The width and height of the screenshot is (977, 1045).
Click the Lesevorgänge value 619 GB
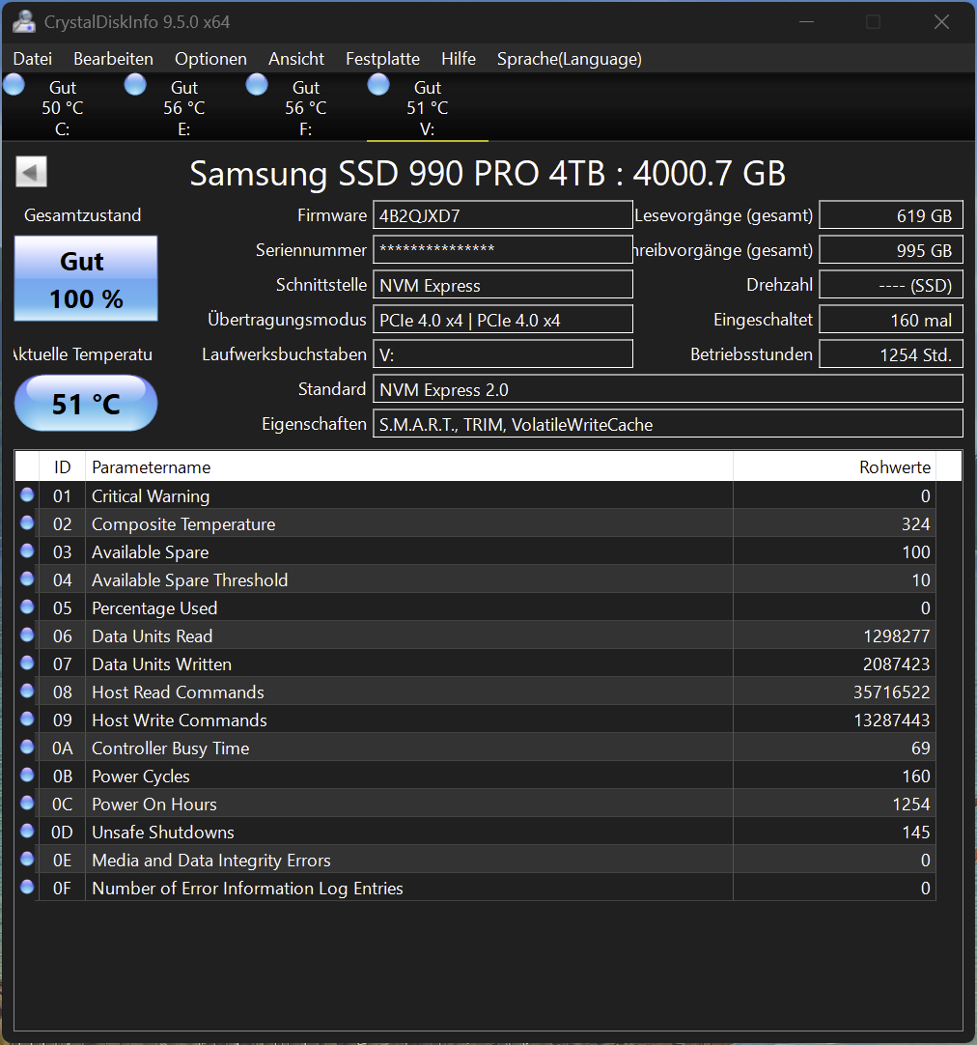891,215
